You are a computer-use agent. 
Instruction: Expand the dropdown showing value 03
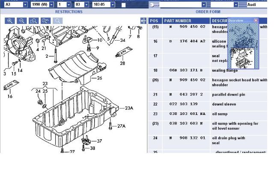pos(86,5)
